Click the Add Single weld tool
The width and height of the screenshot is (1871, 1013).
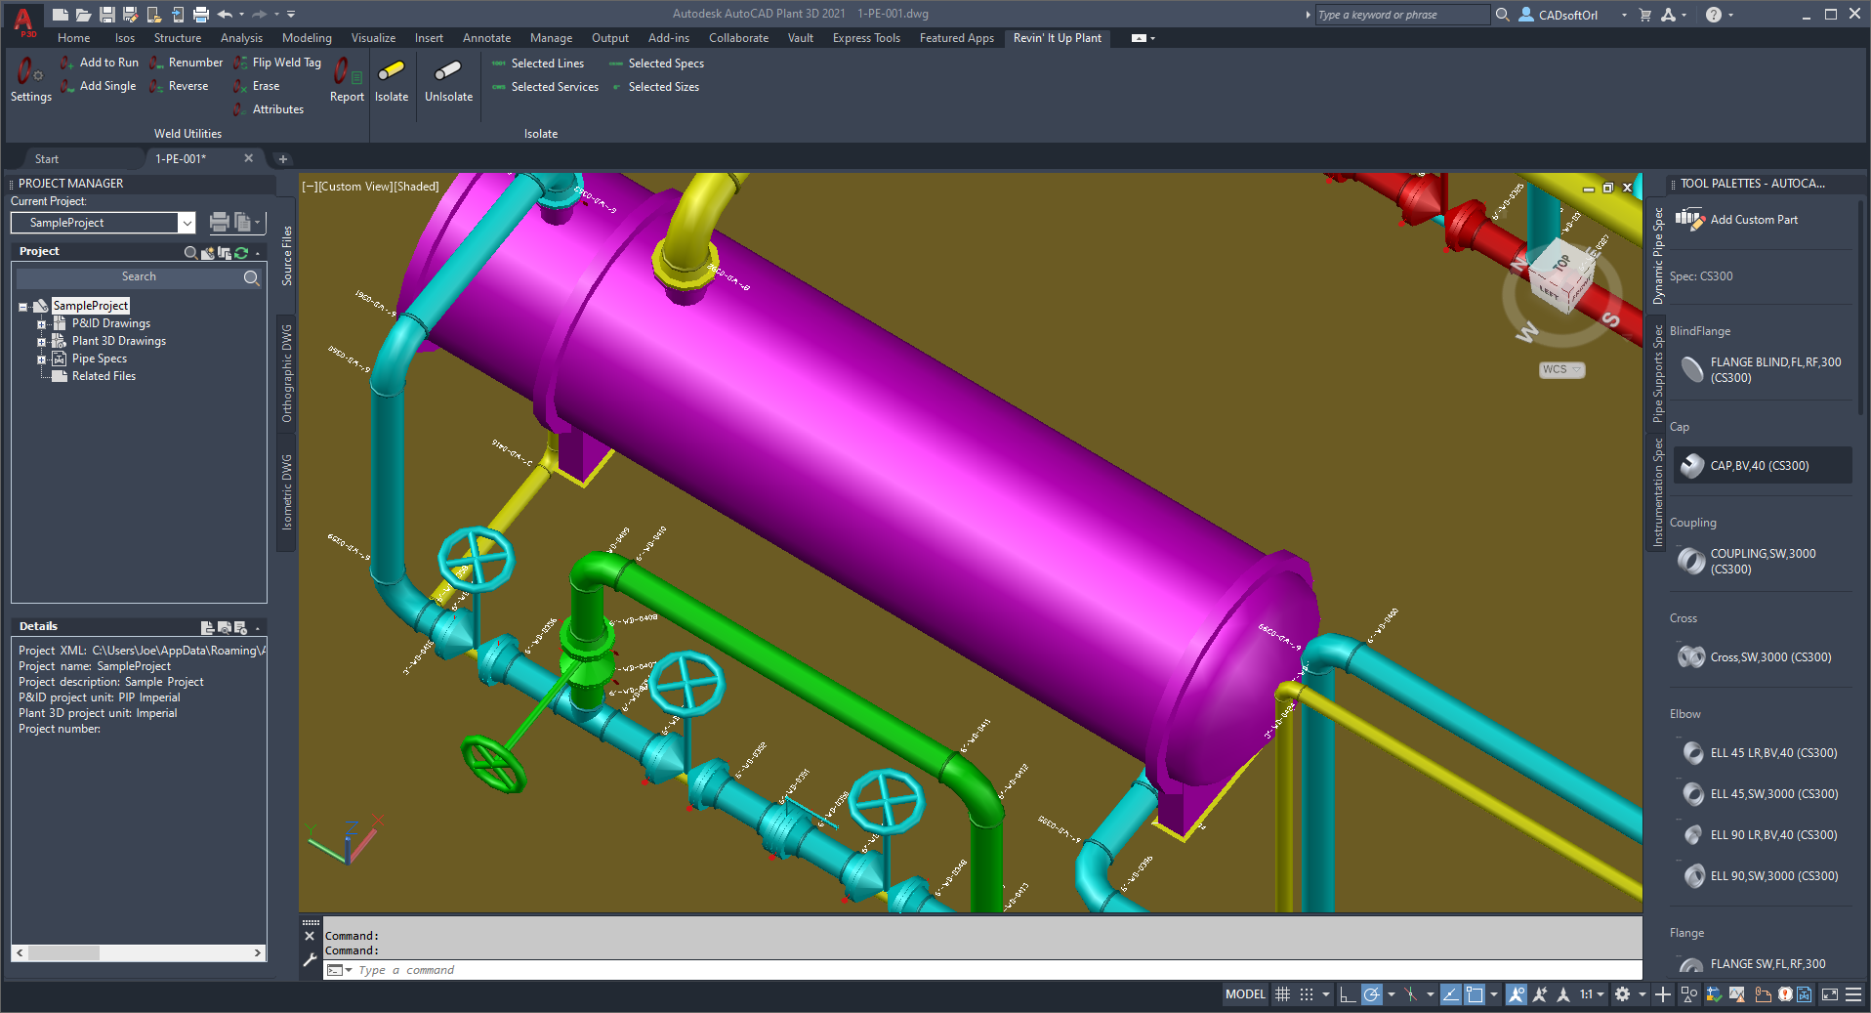[x=98, y=86]
